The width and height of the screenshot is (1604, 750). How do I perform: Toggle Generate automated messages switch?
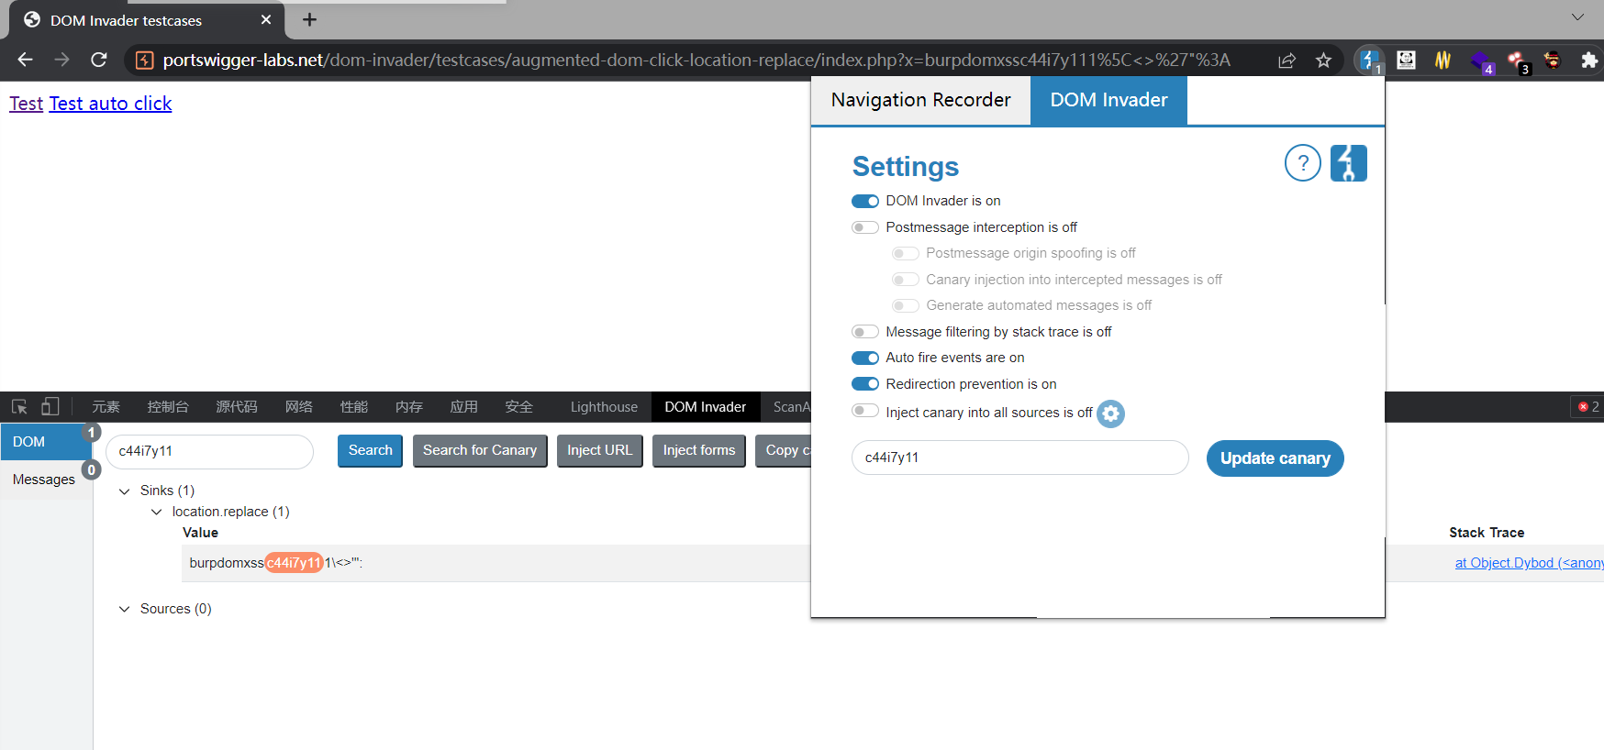906,305
